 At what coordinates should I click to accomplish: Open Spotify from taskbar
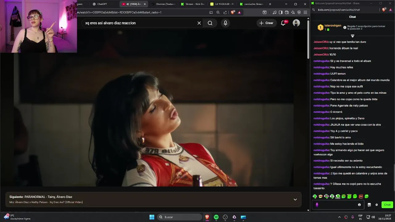216,217
